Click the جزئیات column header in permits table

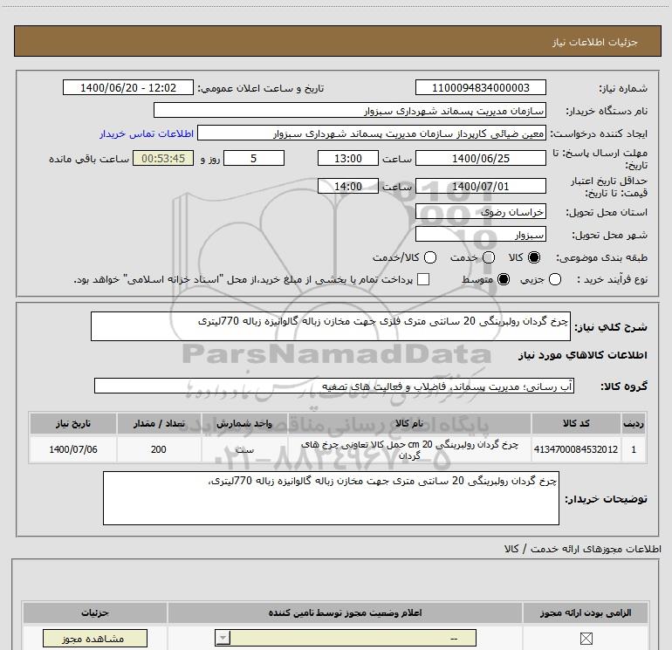click(x=95, y=612)
